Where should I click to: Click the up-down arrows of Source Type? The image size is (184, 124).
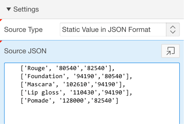pyautogui.click(x=173, y=29)
